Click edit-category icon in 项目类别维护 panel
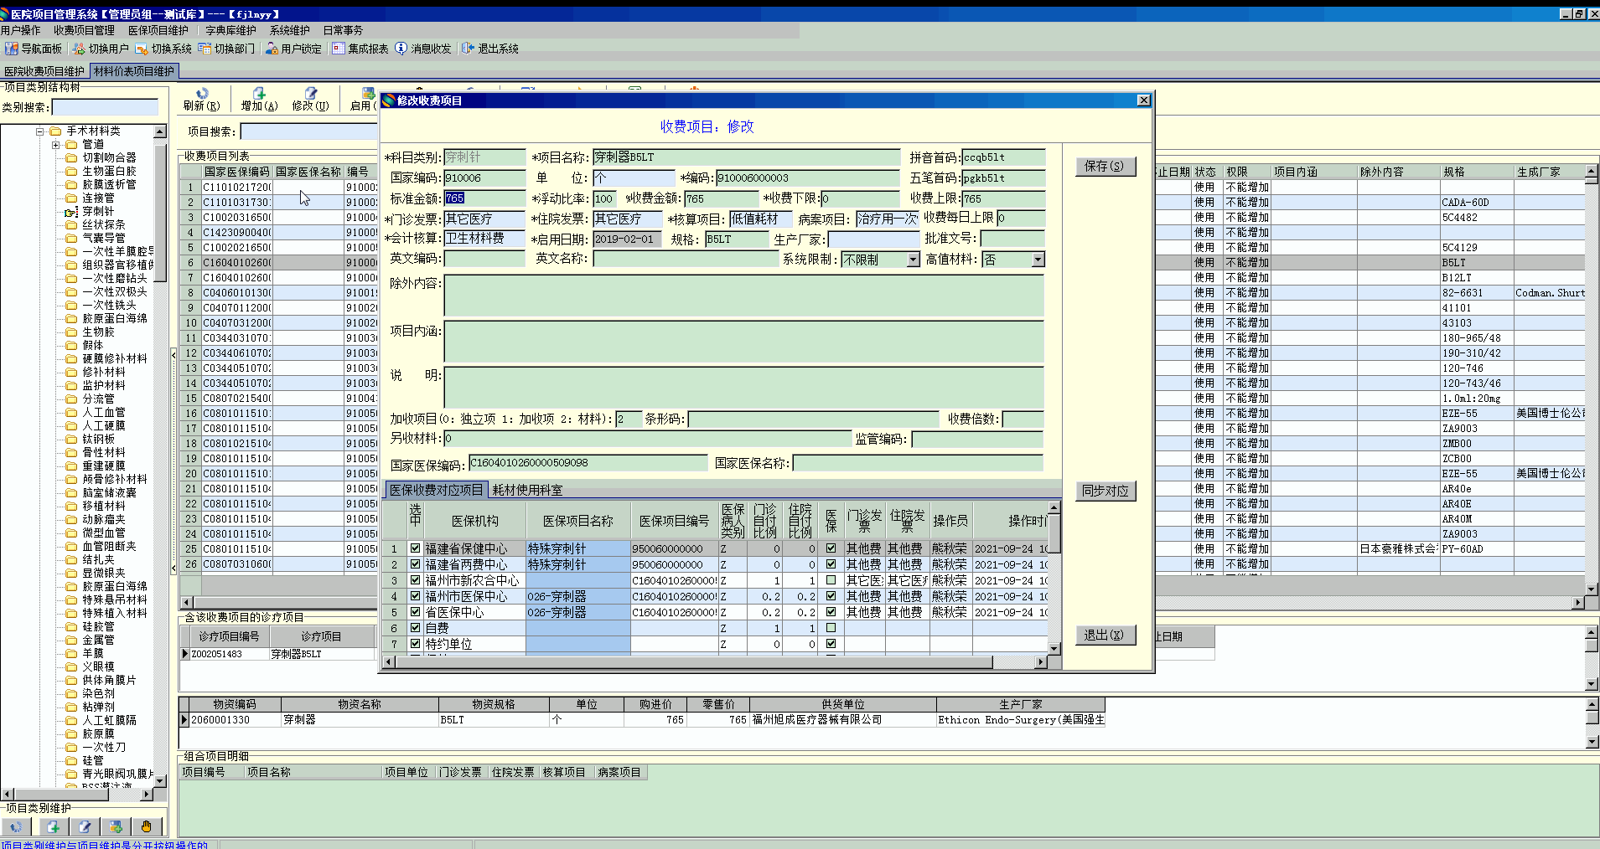Viewport: 1600px width, 849px height. point(84,826)
